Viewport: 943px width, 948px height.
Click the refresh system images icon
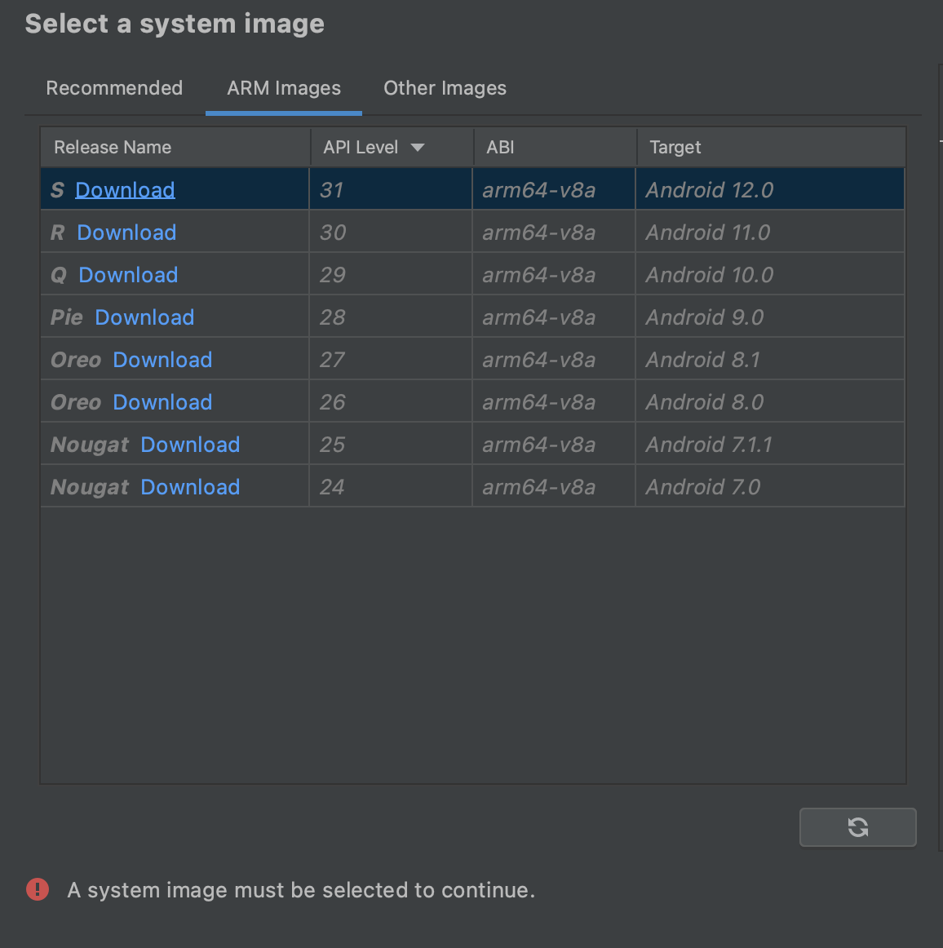[x=857, y=826]
